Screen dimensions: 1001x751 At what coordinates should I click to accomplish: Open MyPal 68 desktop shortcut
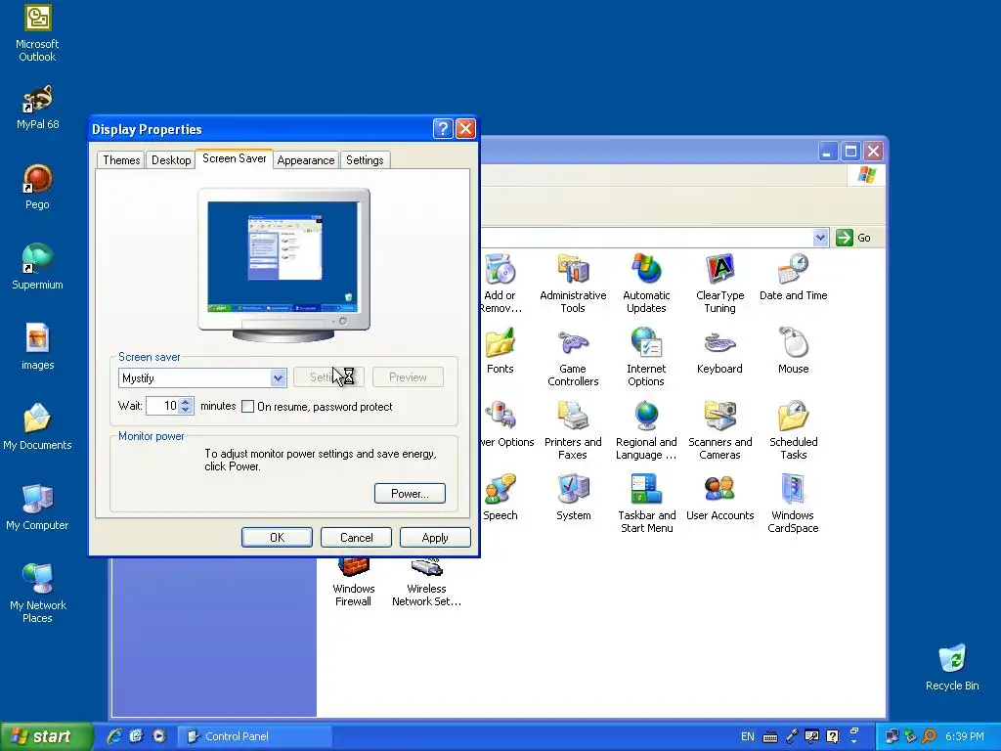click(38, 107)
